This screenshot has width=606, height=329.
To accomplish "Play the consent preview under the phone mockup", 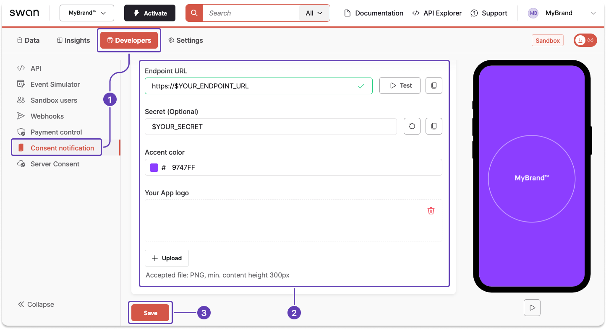I will (532, 308).
